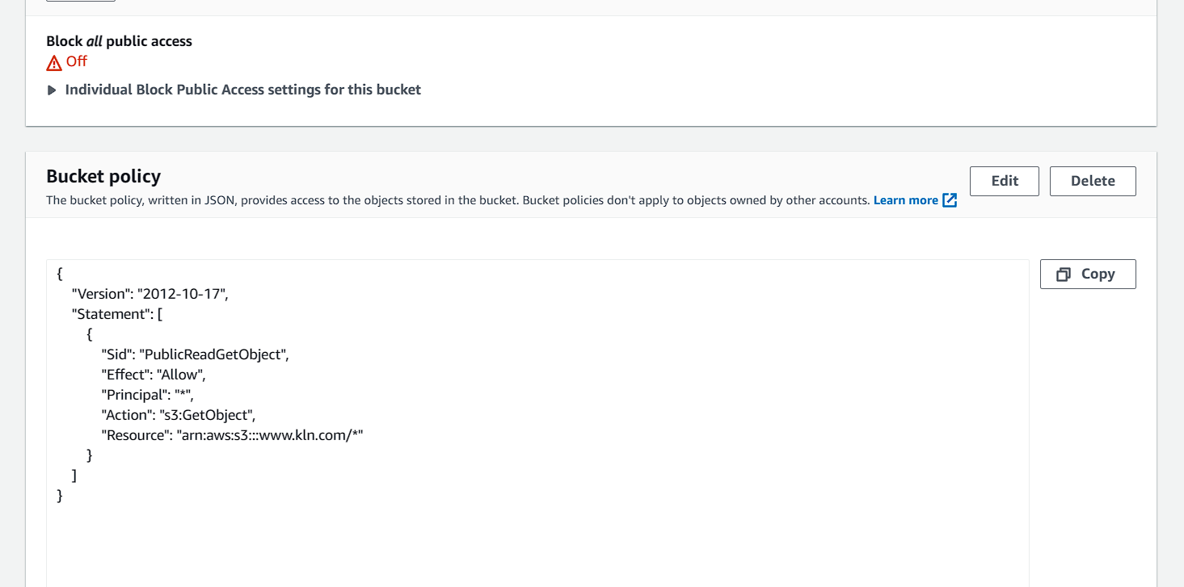The height and width of the screenshot is (587, 1184).
Task: Click the red warning triangle icon beside Off
Action: click(53, 61)
